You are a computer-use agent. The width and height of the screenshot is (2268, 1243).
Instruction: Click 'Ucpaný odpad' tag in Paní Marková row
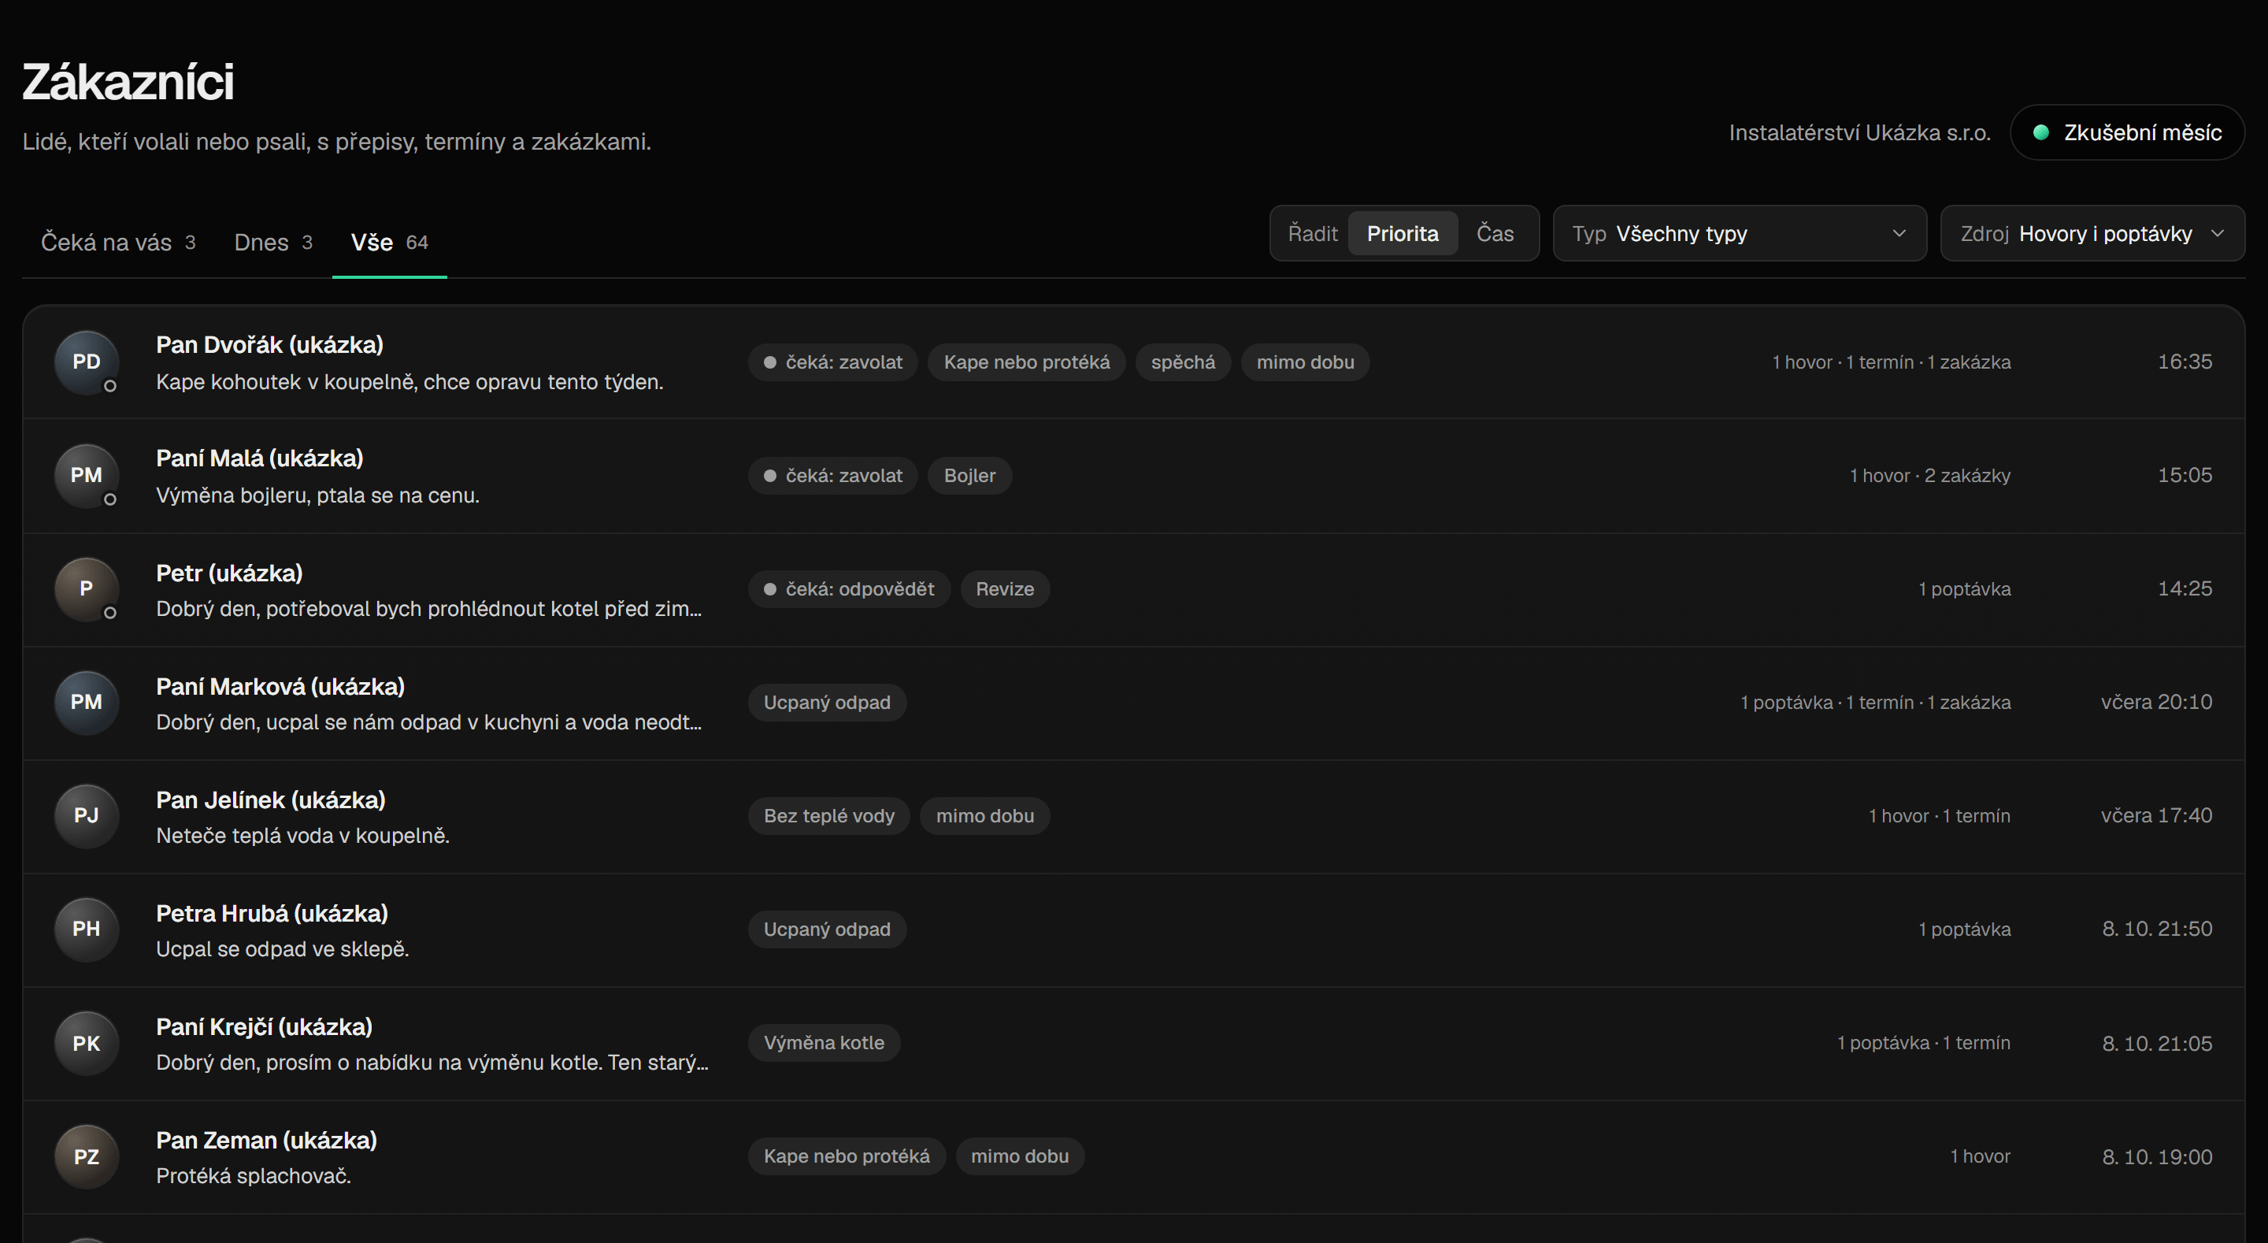(x=827, y=702)
